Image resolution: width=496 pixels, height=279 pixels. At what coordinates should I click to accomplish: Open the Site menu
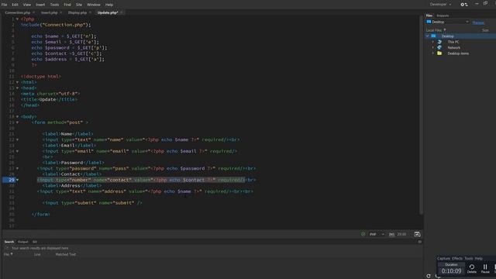(79, 5)
